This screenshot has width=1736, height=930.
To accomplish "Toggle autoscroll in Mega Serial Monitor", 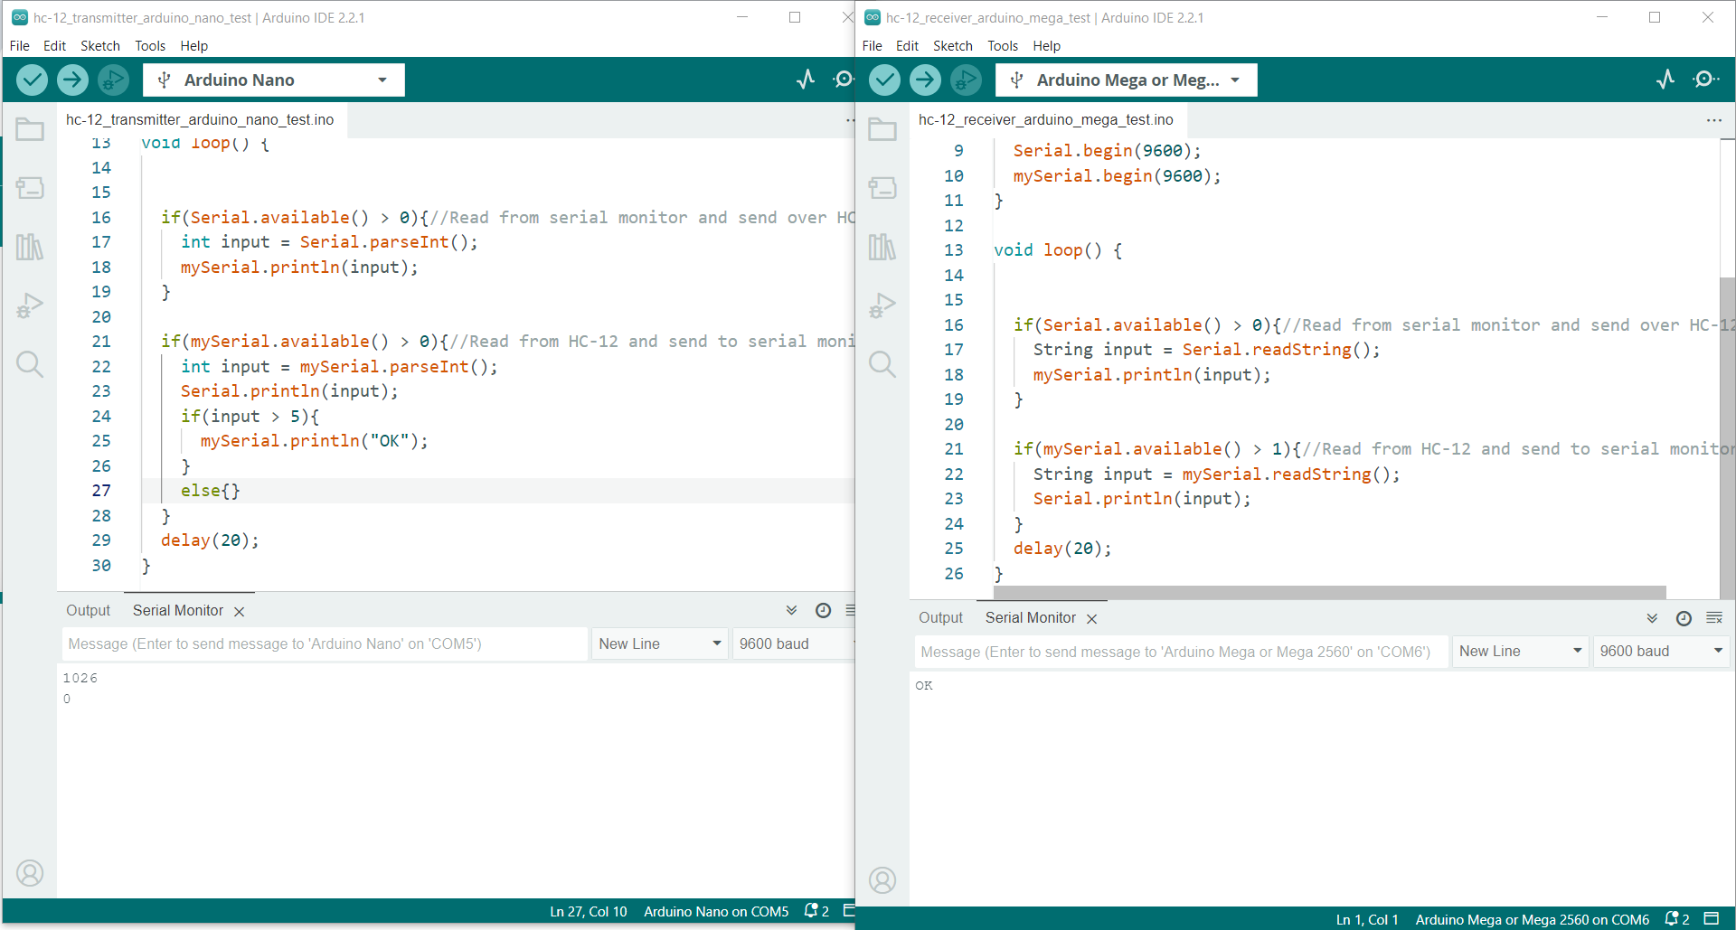I will (x=1652, y=618).
